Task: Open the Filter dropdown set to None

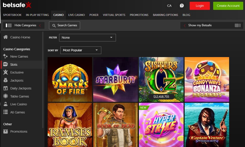Action: [87, 37]
